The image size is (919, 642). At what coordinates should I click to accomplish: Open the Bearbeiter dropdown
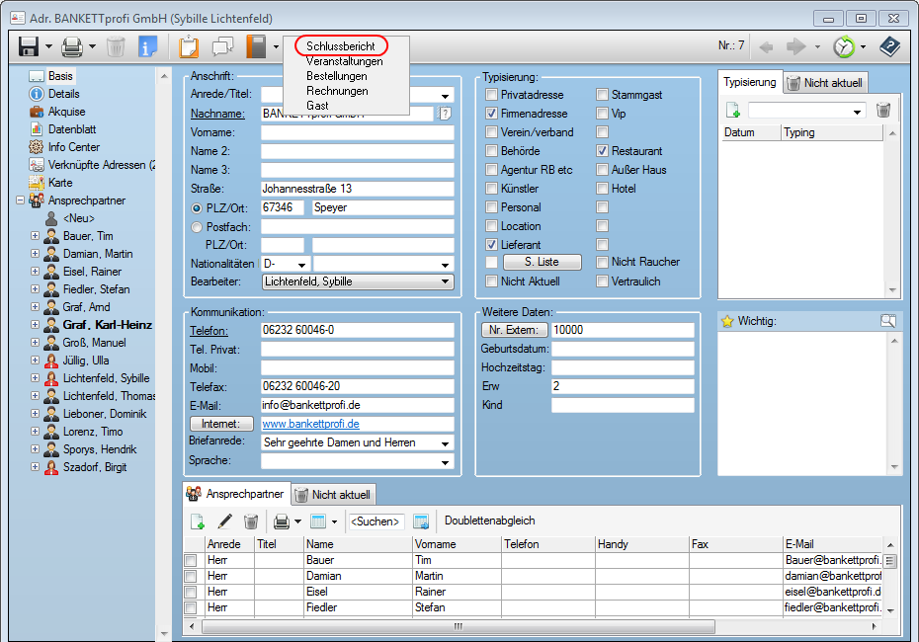(446, 281)
